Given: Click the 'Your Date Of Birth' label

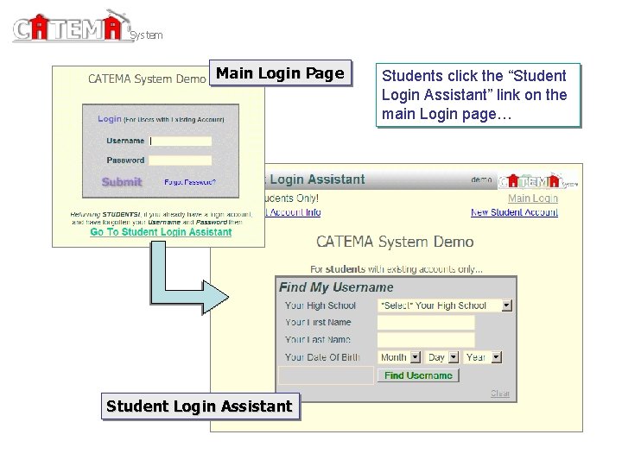Looking at the screenshot, I should click(322, 357).
